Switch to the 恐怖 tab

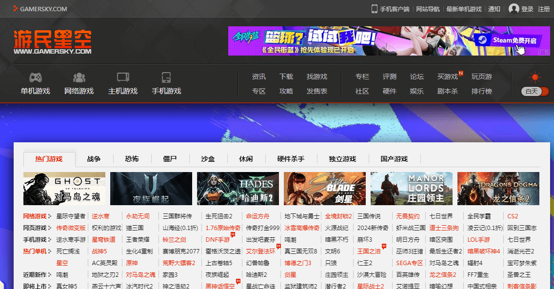(132, 159)
